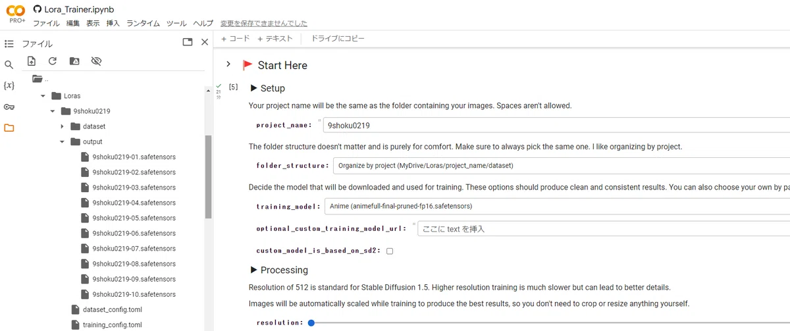Click the resolution slider handle
This screenshot has height=331, width=790.
(311, 322)
